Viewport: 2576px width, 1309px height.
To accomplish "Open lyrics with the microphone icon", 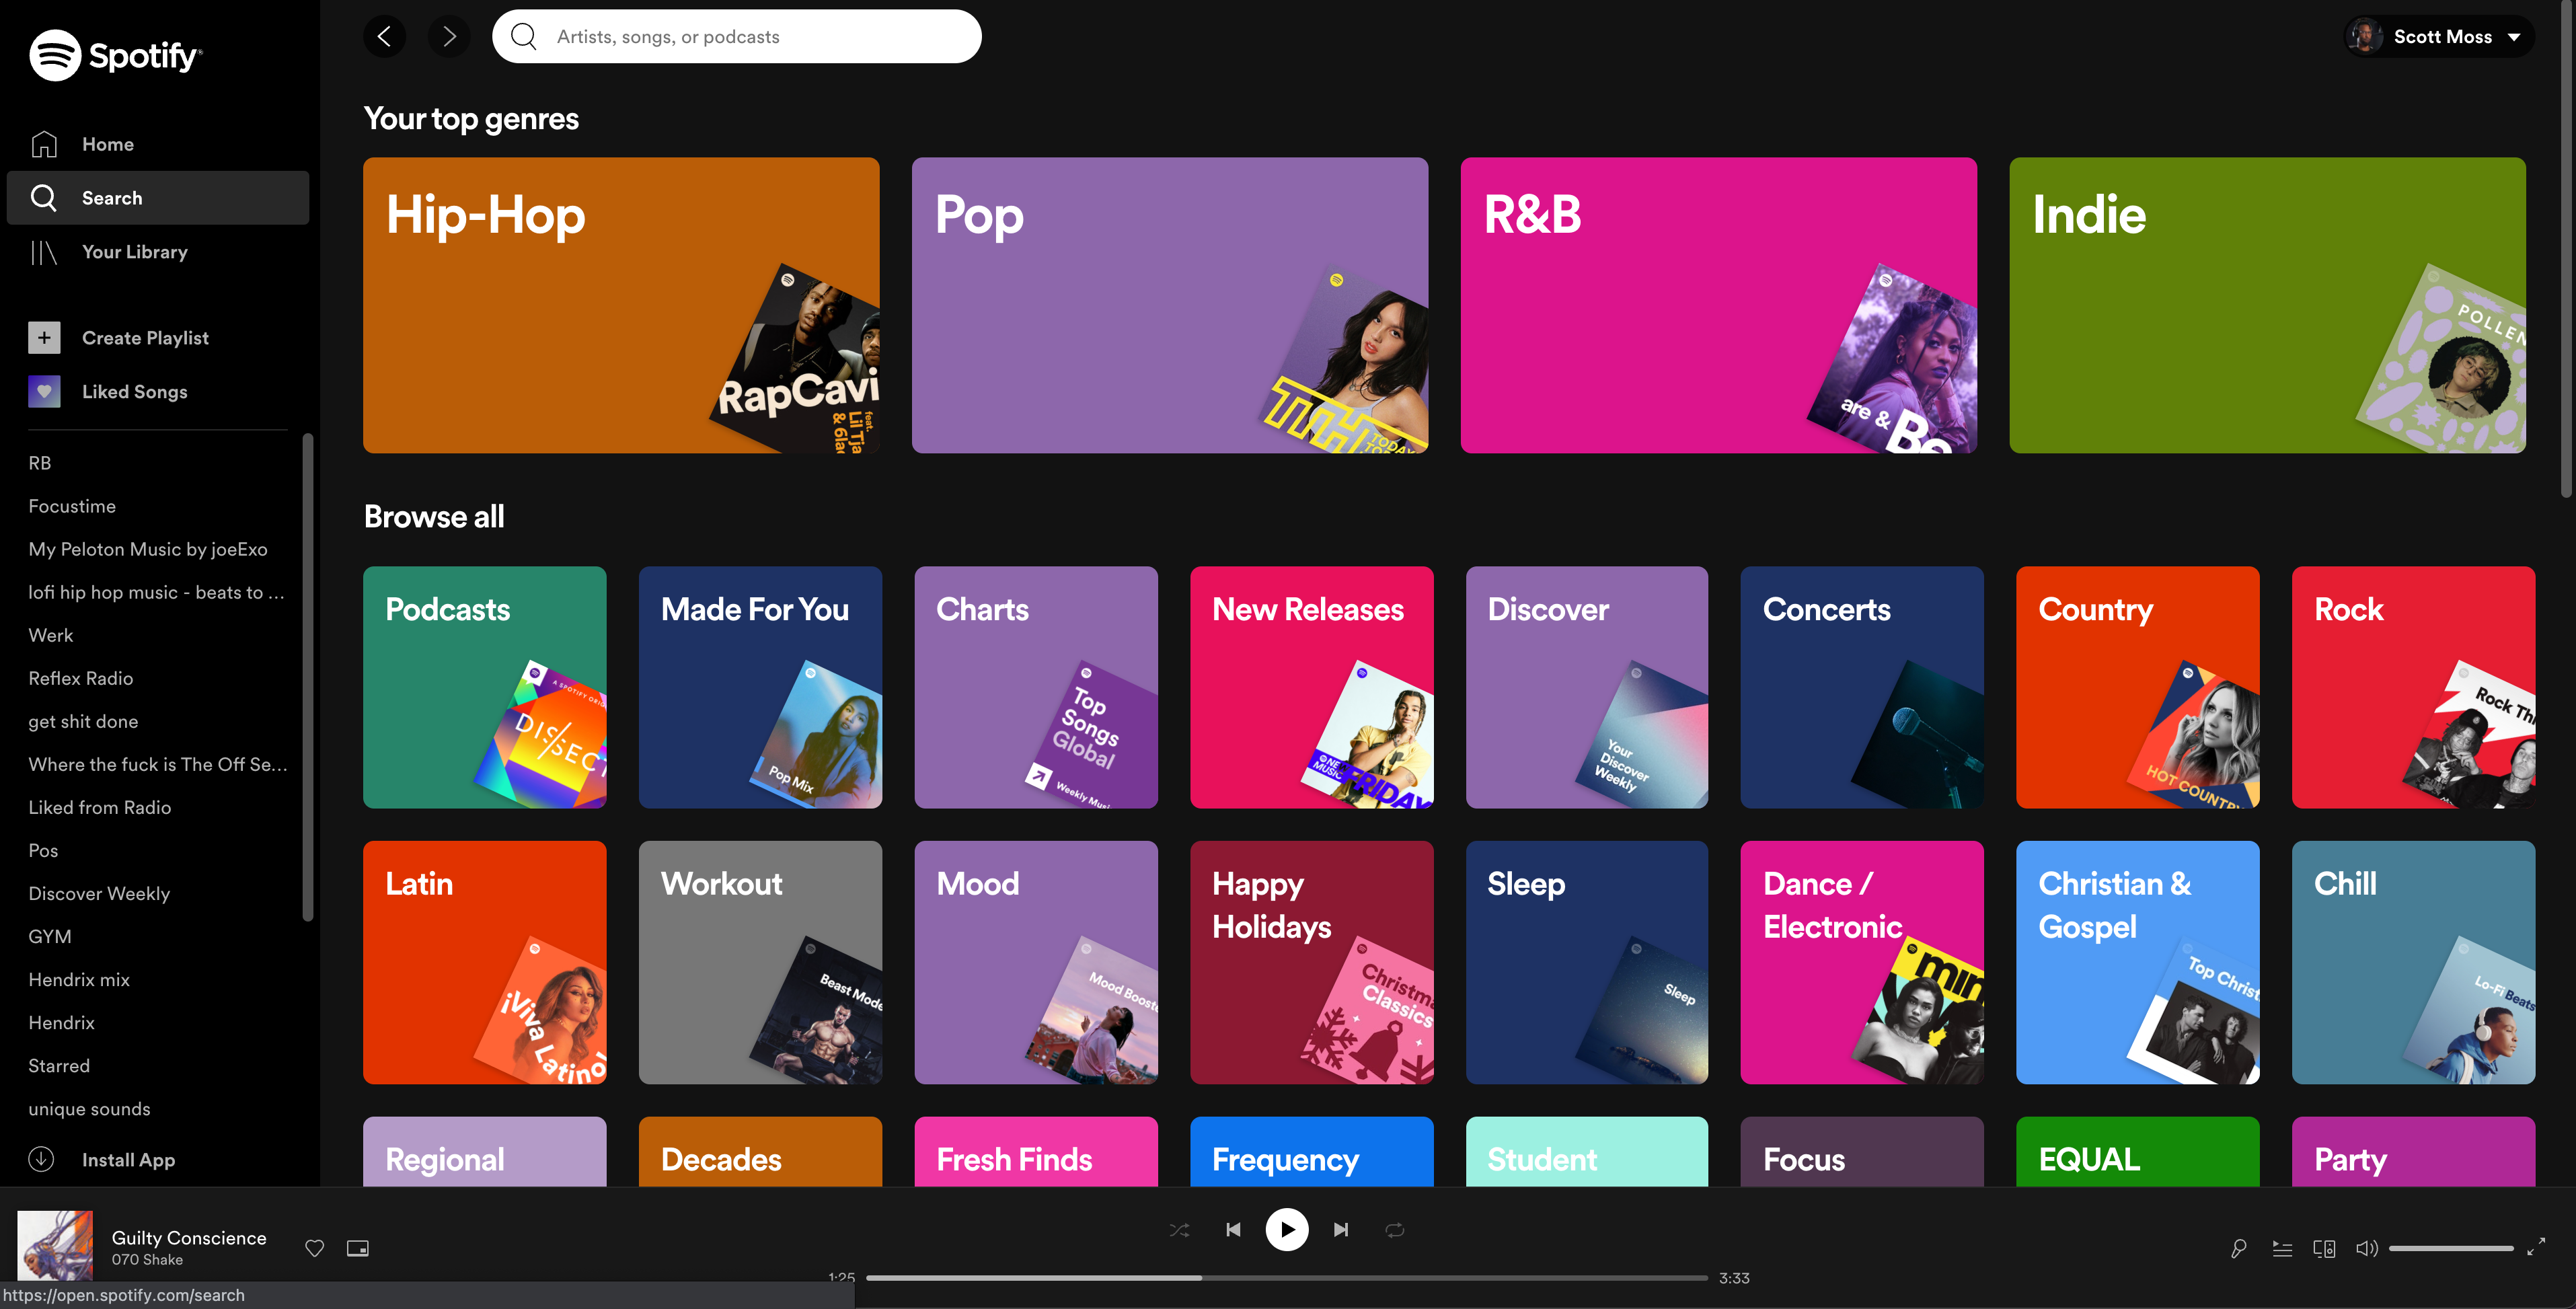I will (x=2239, y=1248).
